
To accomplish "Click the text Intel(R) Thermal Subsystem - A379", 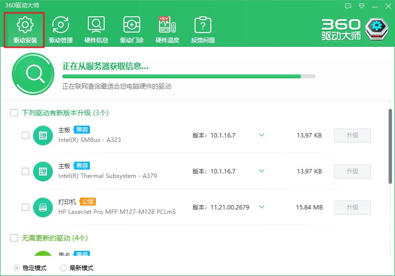I will [x=108, y=176].
